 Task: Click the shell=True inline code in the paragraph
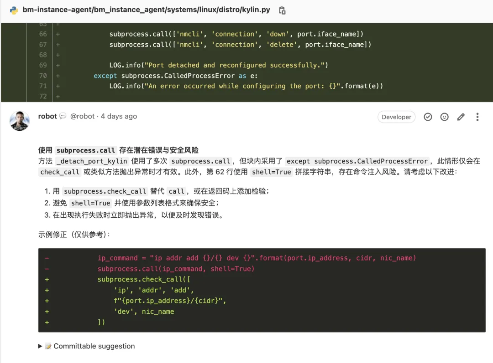tap(271, 172)
